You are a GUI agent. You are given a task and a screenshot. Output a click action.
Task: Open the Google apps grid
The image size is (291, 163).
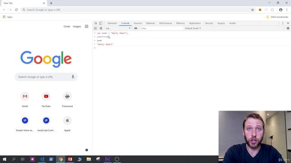87,26
